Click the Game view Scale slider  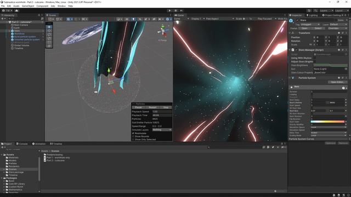tap(246, 19)
